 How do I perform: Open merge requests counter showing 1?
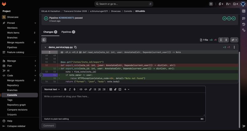(x=228, y=4)
